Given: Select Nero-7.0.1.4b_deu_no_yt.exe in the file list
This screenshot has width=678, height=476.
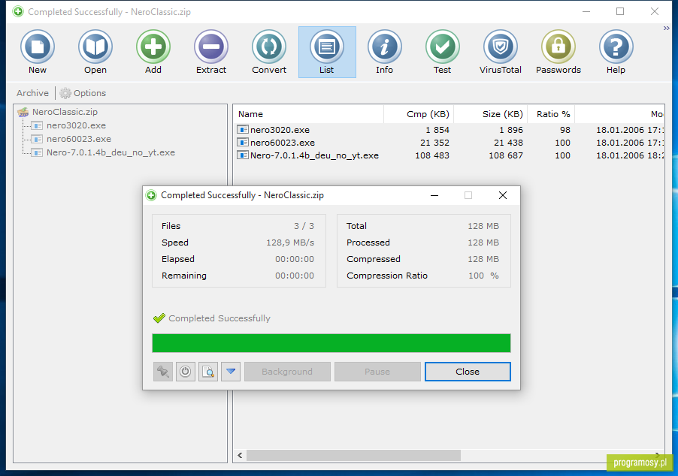Looking at the screenshot, I should click(449, 155).
